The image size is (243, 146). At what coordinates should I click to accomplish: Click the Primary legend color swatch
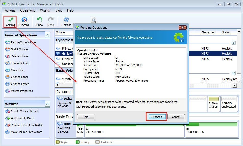coord(77,142)
